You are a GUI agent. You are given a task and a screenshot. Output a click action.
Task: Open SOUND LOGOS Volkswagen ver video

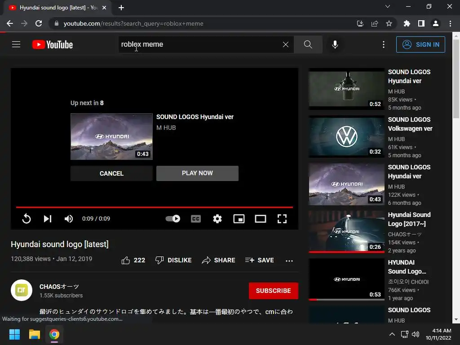point(410,124)
